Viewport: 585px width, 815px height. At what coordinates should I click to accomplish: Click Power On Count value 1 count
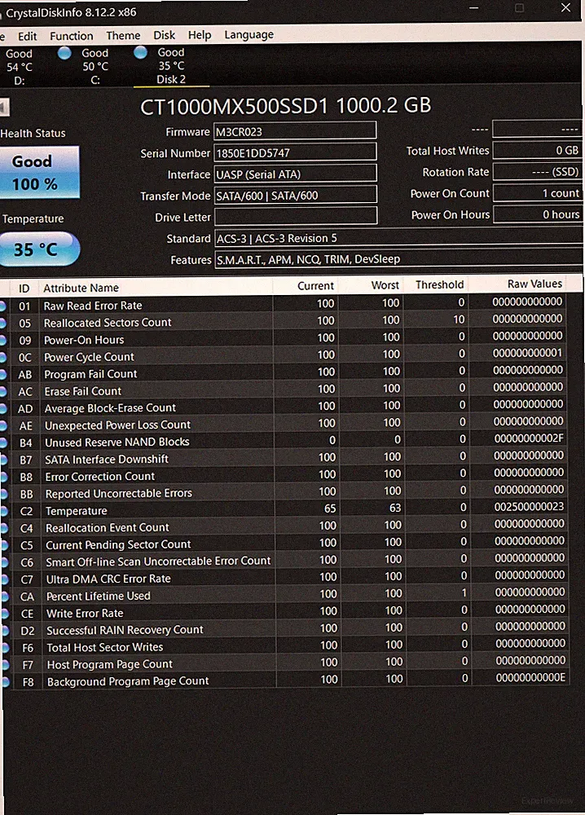[538, 193]
